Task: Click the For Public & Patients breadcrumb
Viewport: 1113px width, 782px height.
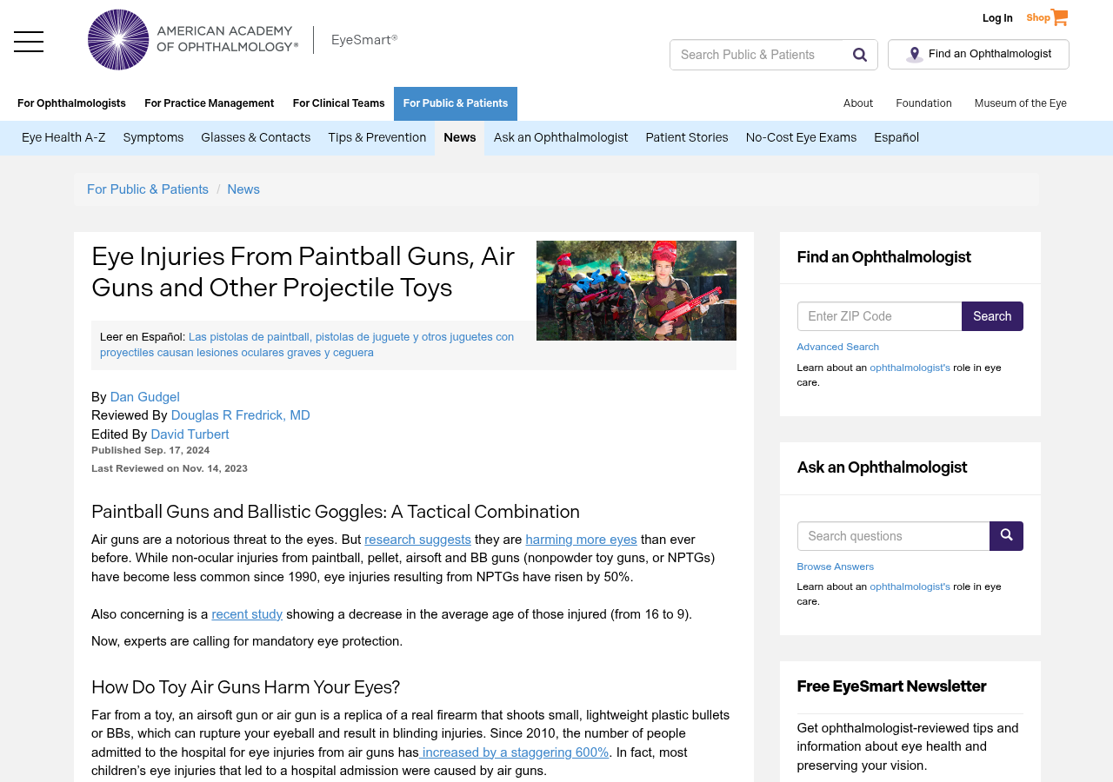Action: (x=148, y=189)
